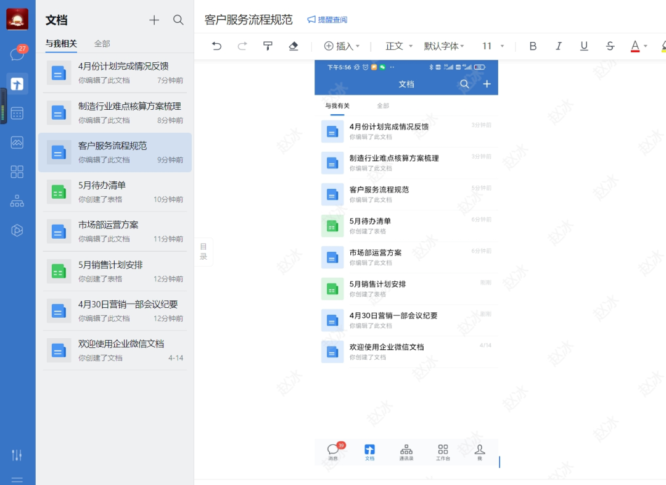Click the search icon above the document list

178,20
